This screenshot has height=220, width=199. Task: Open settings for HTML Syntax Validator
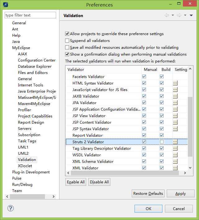tap(175, 83)
